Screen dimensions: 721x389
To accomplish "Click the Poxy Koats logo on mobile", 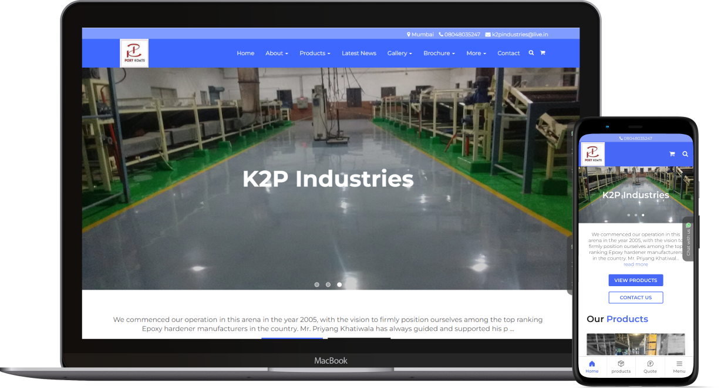I will pos(592,154).
